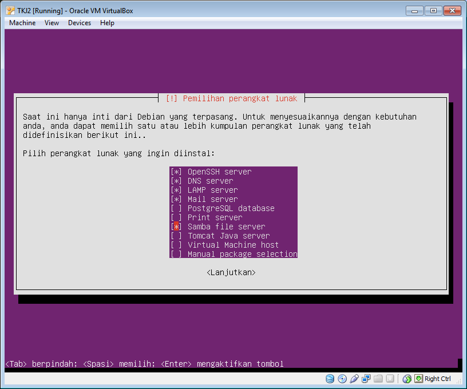Image resolution: width=467 pixels, height=389 pixels.
Task: Click the mouse integration indicator icon
Action: (406, 379)
